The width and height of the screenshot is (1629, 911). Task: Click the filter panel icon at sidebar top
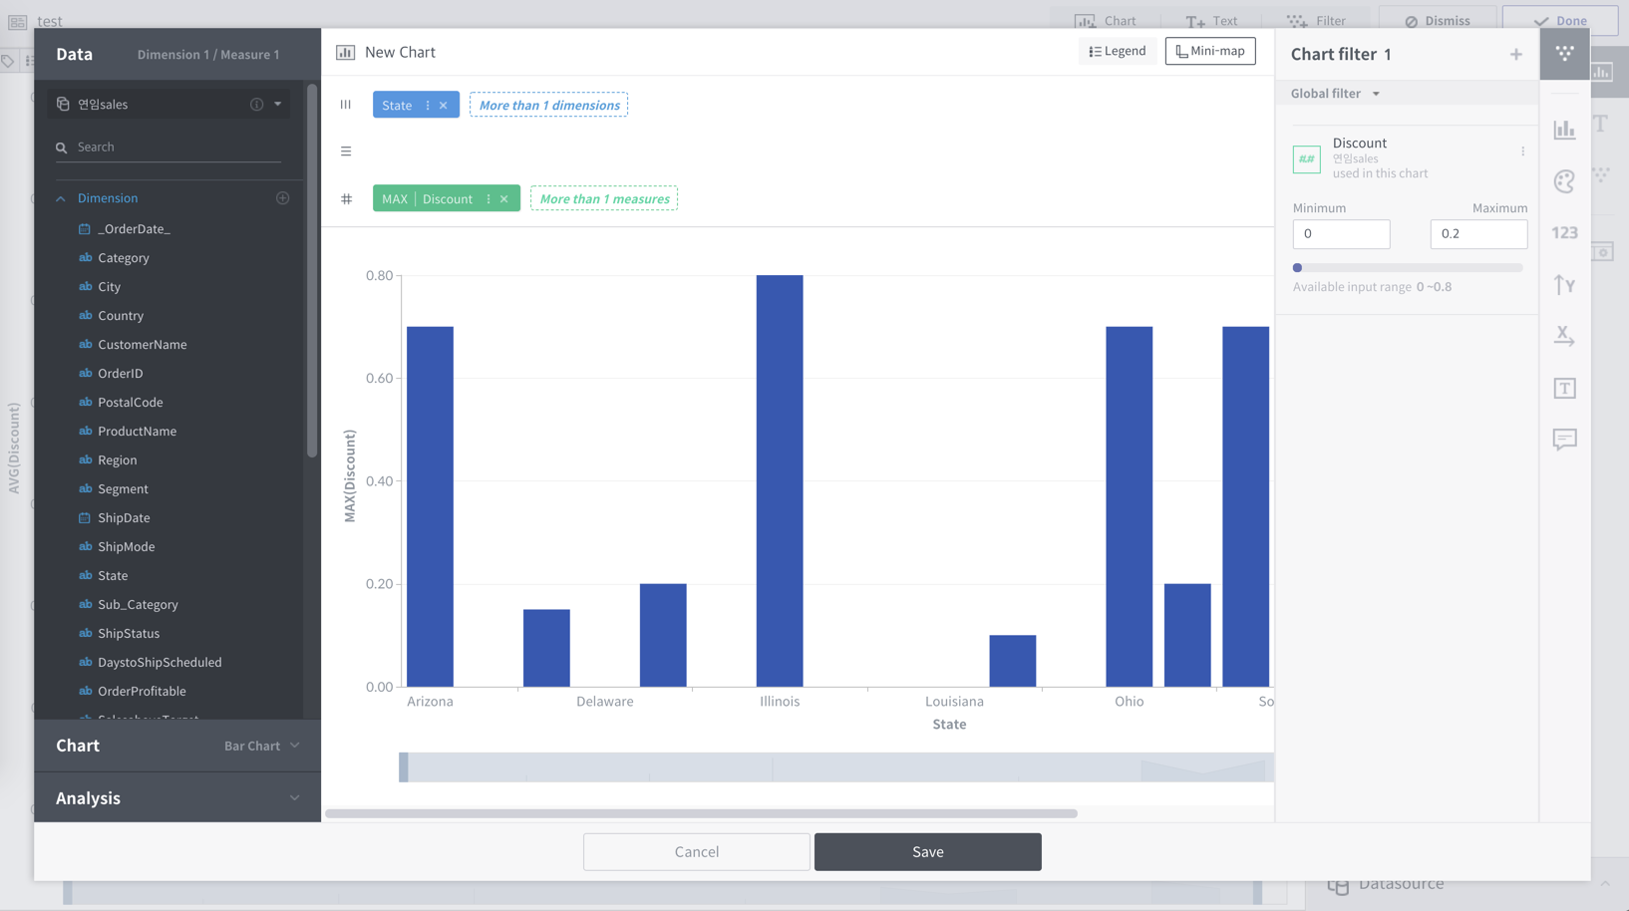[x=1564, y=54]
